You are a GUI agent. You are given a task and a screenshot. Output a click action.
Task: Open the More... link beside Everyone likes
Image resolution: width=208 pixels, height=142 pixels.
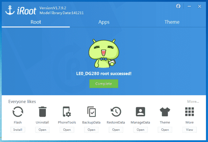[193, 102]
